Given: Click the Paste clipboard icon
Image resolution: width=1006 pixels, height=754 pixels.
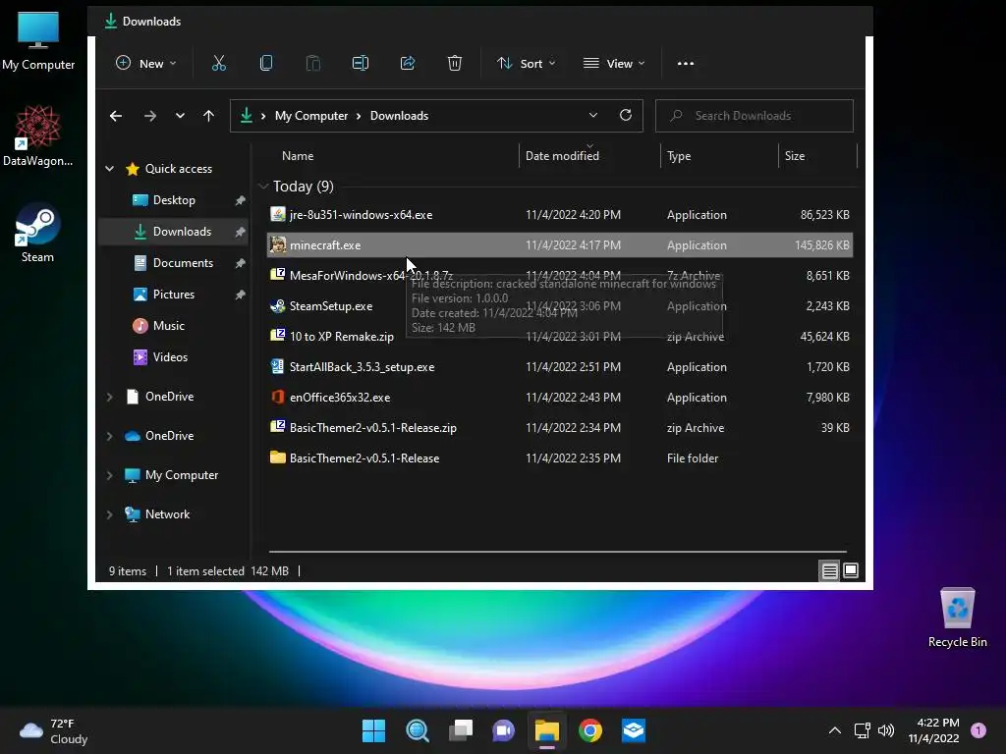Looking at the screenshot, I should [x=313, y=63].
